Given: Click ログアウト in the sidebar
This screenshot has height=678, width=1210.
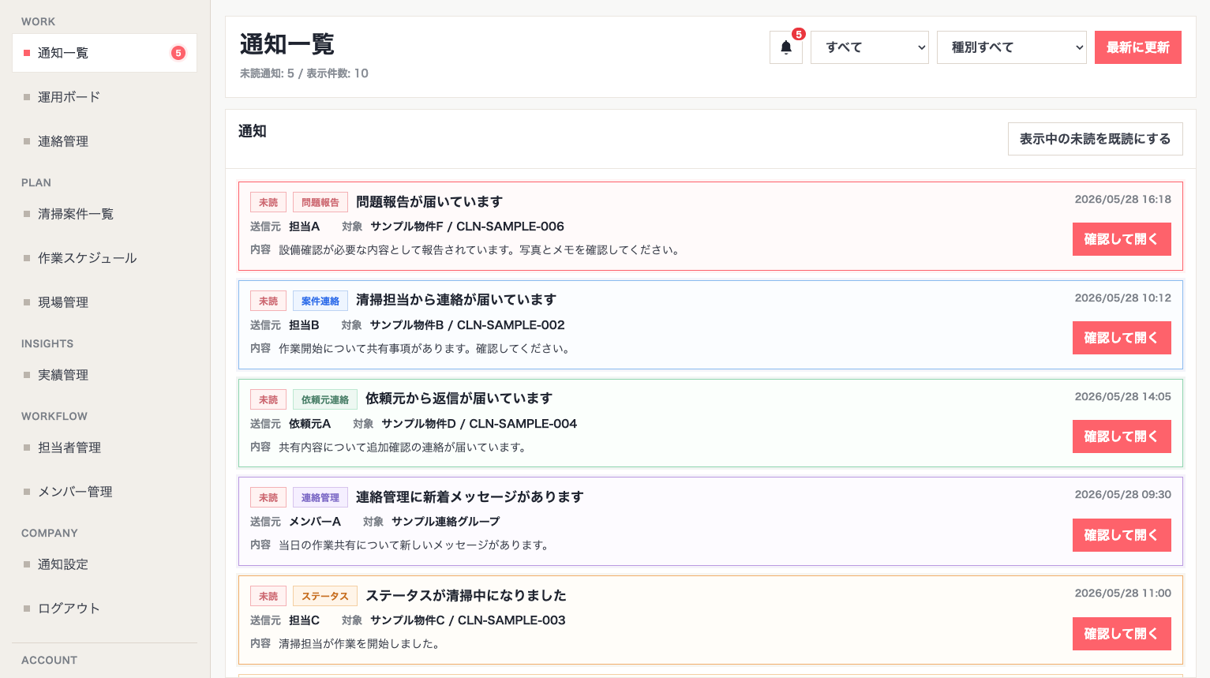Looking at the screenshot, I should [104, 609].
